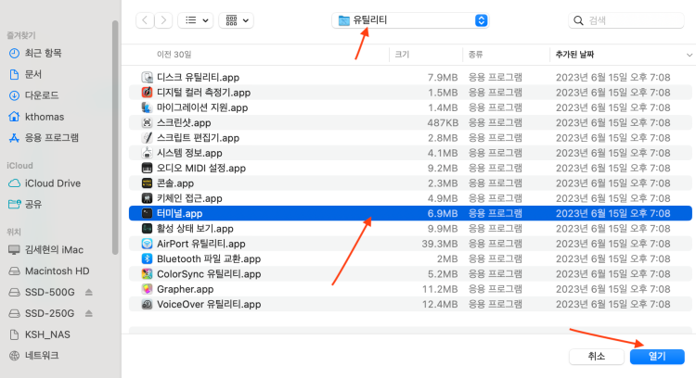Select KSH_NAS location
The image size is (696, 378).
pos(39,334)
